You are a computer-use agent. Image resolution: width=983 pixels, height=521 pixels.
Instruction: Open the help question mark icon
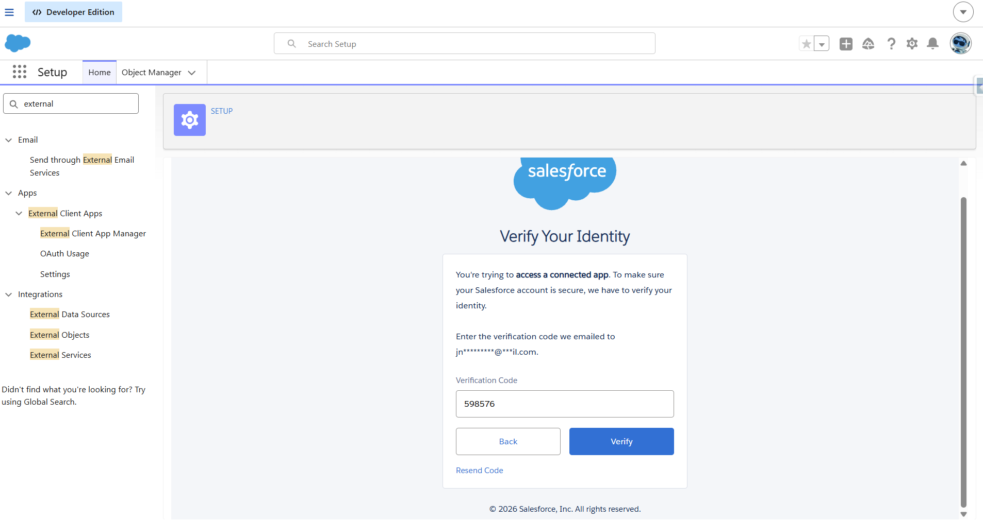[x=891, y=44]
